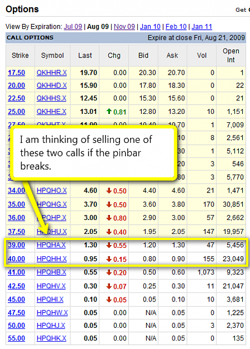Open the 47.50 strike link
The height and width of the screenshot is (349, 250).
(16, 313)
